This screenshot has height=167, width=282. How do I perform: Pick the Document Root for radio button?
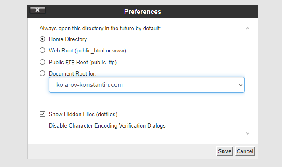click(42, 73)
